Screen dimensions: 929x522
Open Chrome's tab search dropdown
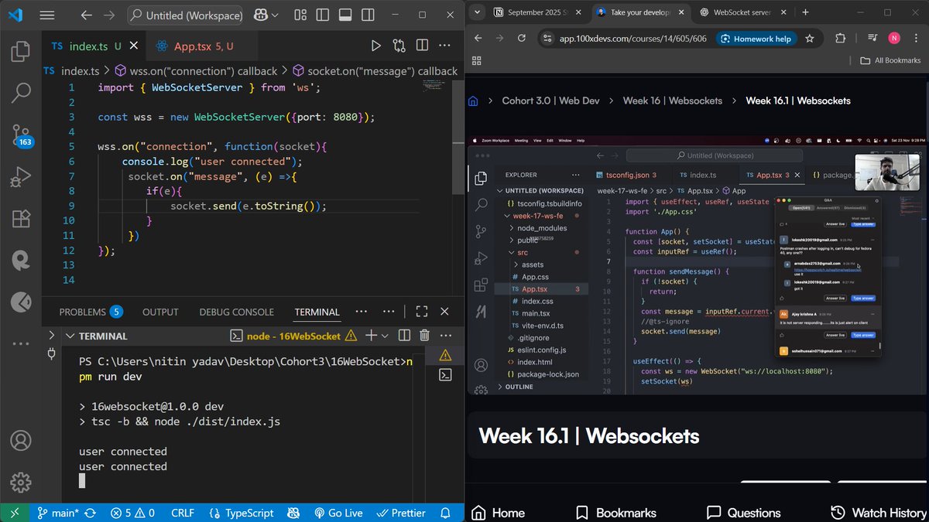coord(478,12)
